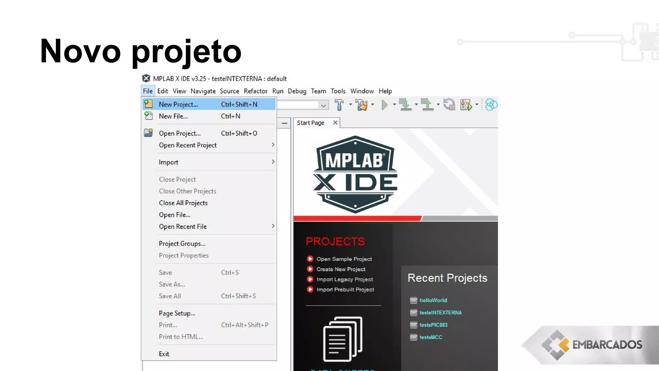Close the Start Page tab
Image resolution: width=659 pixels, height=371 pixels.
click(x=335, y=122)
